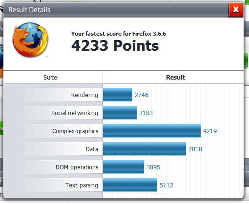Click the 9219 Complex graphics score

click(x=210, y=131)
